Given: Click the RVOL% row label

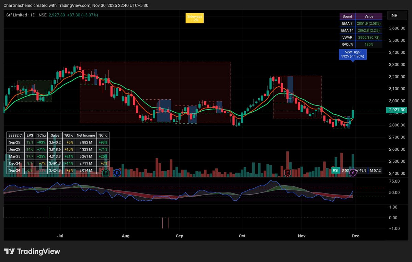Looking at the screenshot, I should pos(347,44).
